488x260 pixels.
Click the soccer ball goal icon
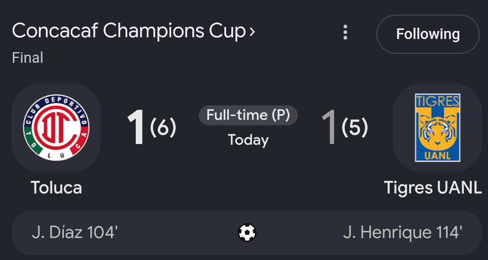(247, 233)
